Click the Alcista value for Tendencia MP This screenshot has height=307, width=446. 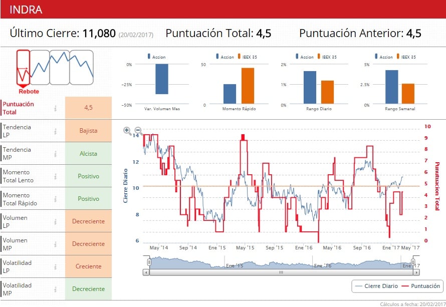coord(89,153)
